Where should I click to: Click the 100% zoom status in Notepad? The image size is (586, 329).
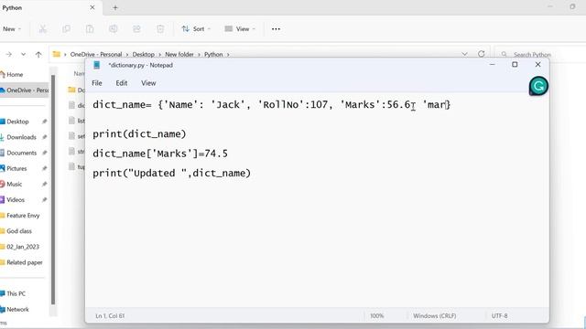pyautogui.click(x=376, y=316)
